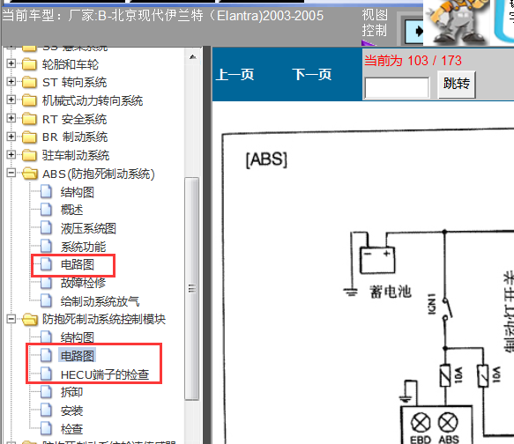This screenshot has height=444, width=514.
Task: Expand the 驻车制动系统 folder
Action: (11, 154)
